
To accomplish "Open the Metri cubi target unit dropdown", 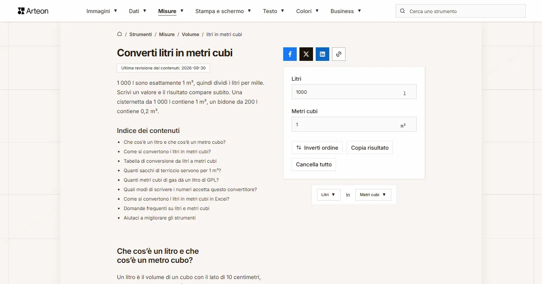I will (x=373, y=195).
